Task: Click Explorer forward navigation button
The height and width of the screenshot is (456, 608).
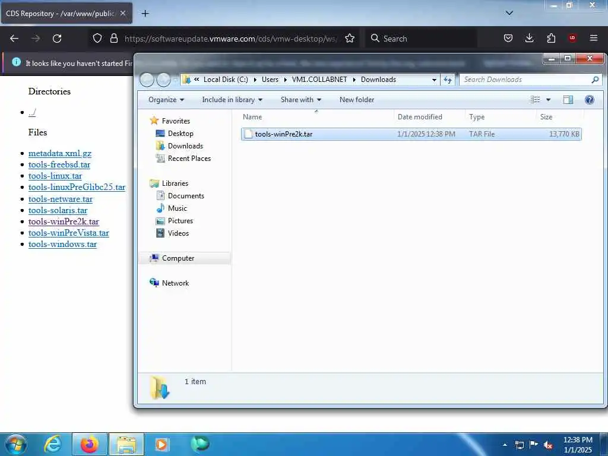Action: point(164,80)
